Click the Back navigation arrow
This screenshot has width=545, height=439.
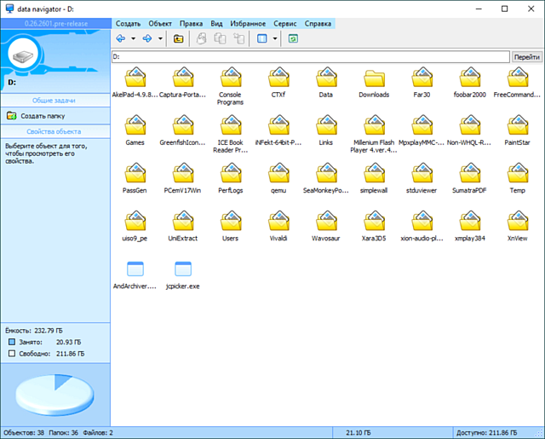(120, 39)
